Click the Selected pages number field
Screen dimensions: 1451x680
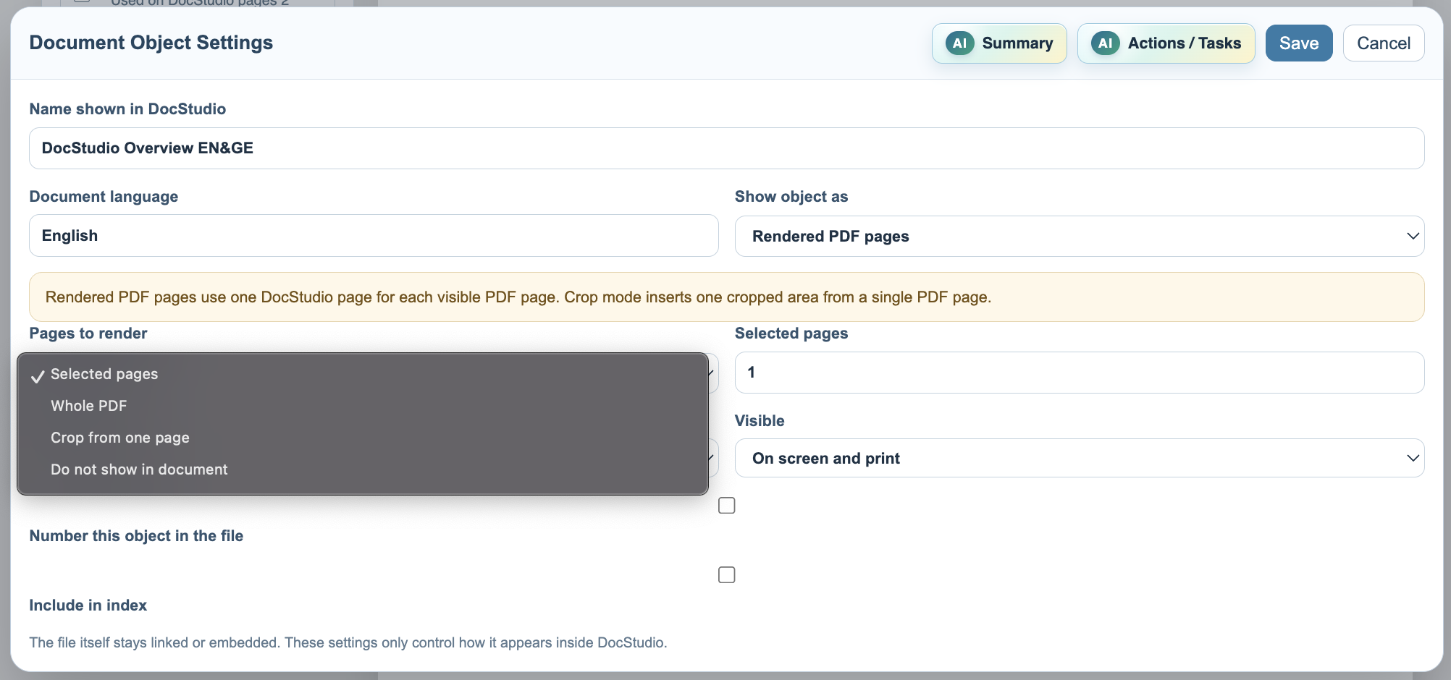pos(1079,373)
